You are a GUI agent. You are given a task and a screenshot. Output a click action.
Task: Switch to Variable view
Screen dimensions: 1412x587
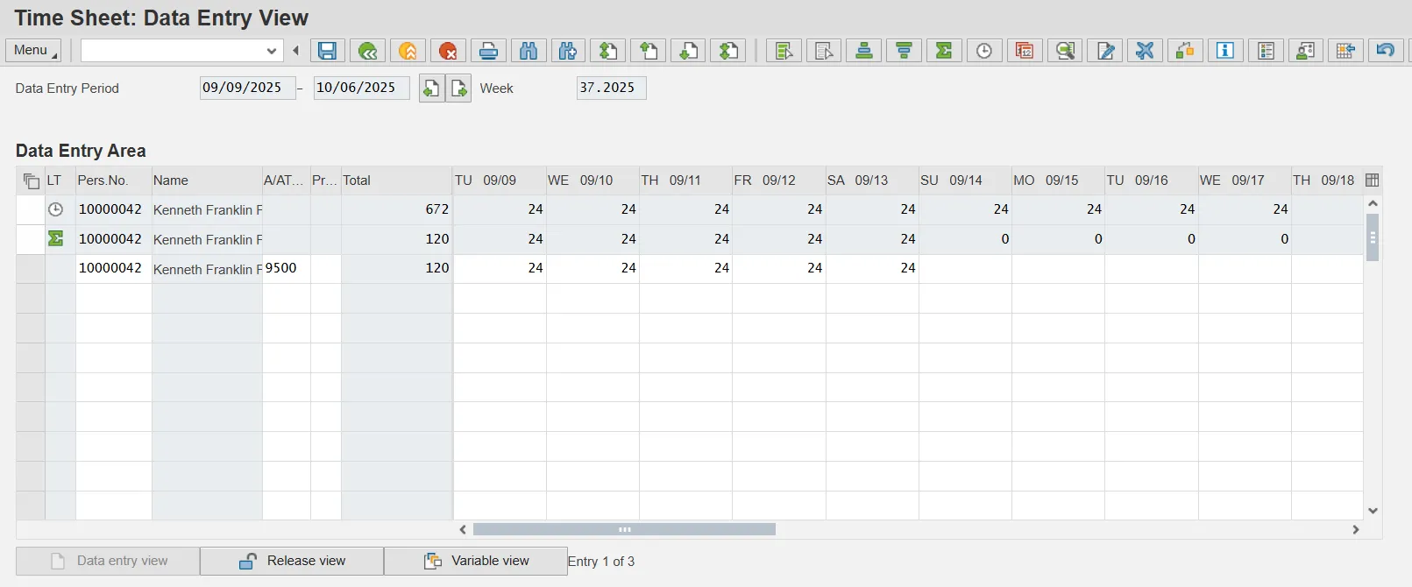tap(476, 561)
